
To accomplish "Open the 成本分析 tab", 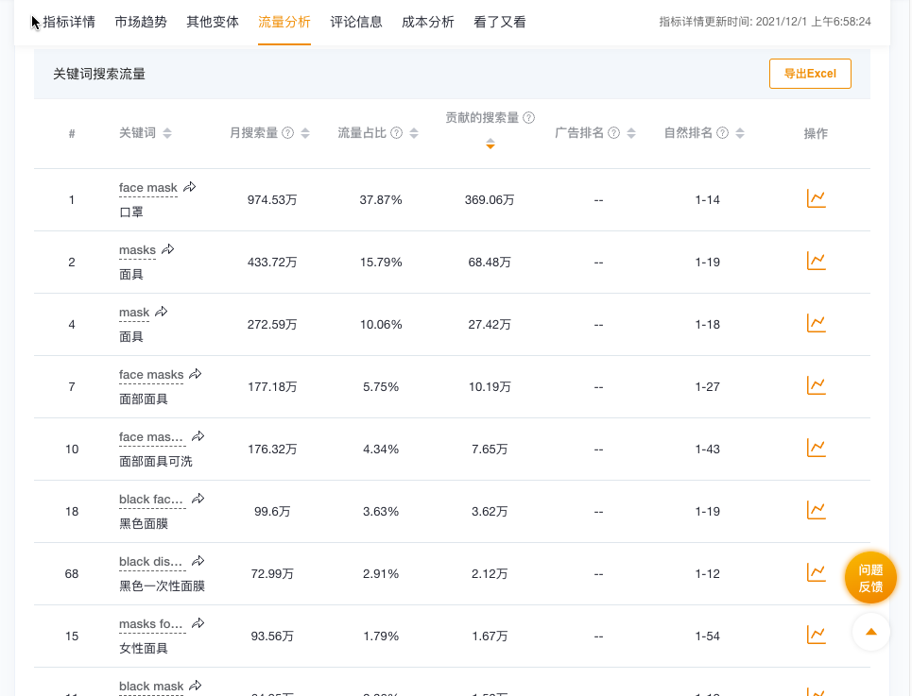I will tap(427, 22).
